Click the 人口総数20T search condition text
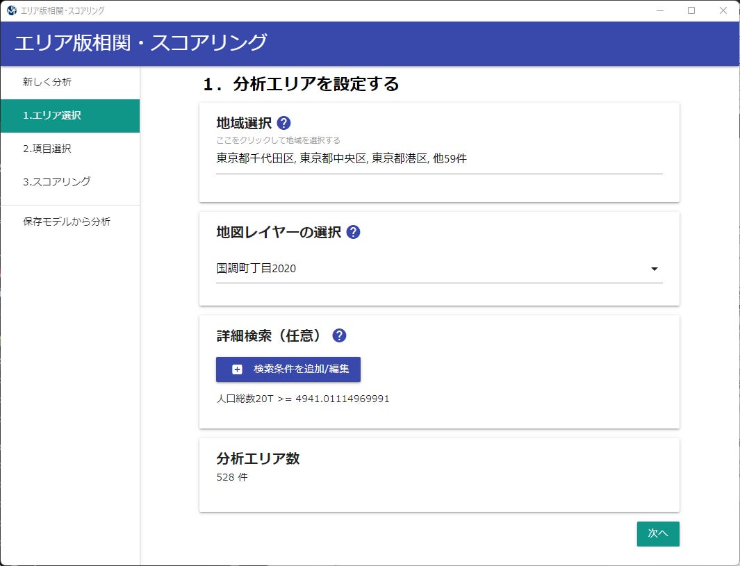 tap(303, 399)
